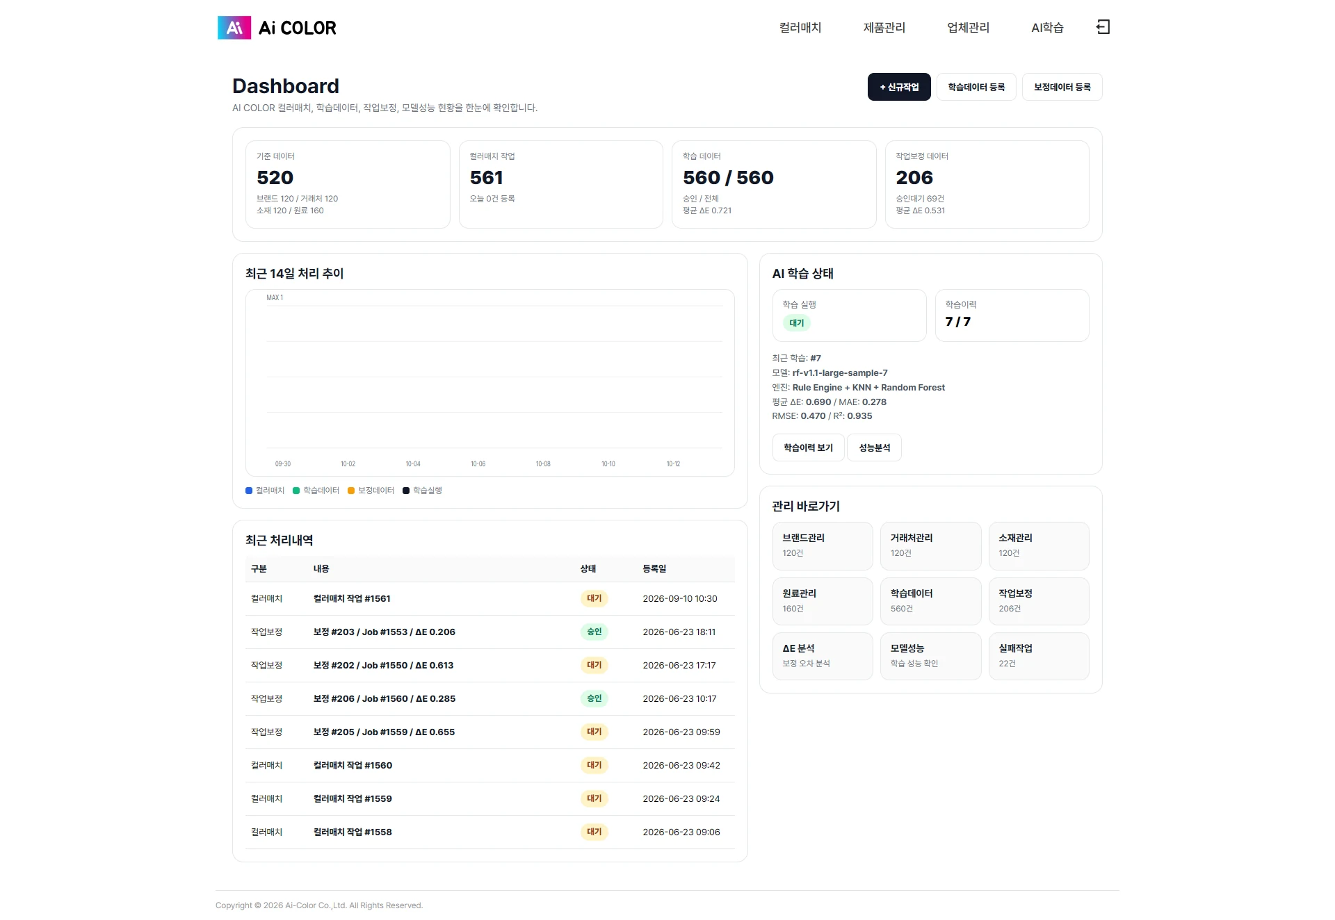The width and height of the screenshot is (1335, 920).
Task: Click the 학습이력 7 / 7 card
Action: (1012, 315)
